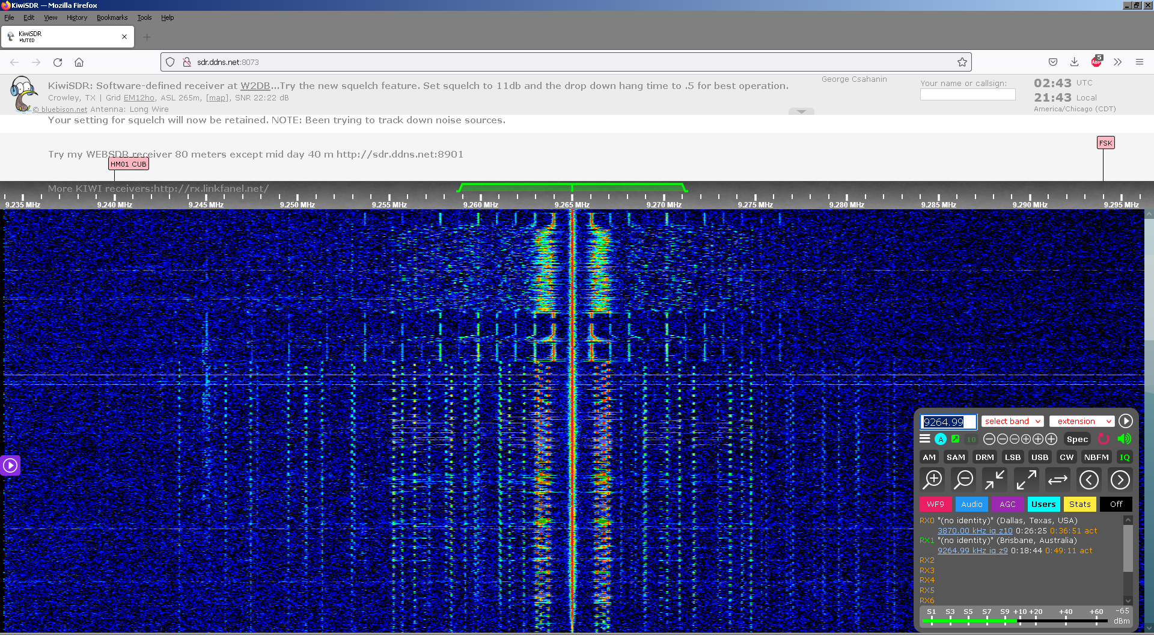Image resolution: width=1154 pixels, height=635 pixels.
Task: Click the red record loop icon
Action: [x=1104, y=439]
